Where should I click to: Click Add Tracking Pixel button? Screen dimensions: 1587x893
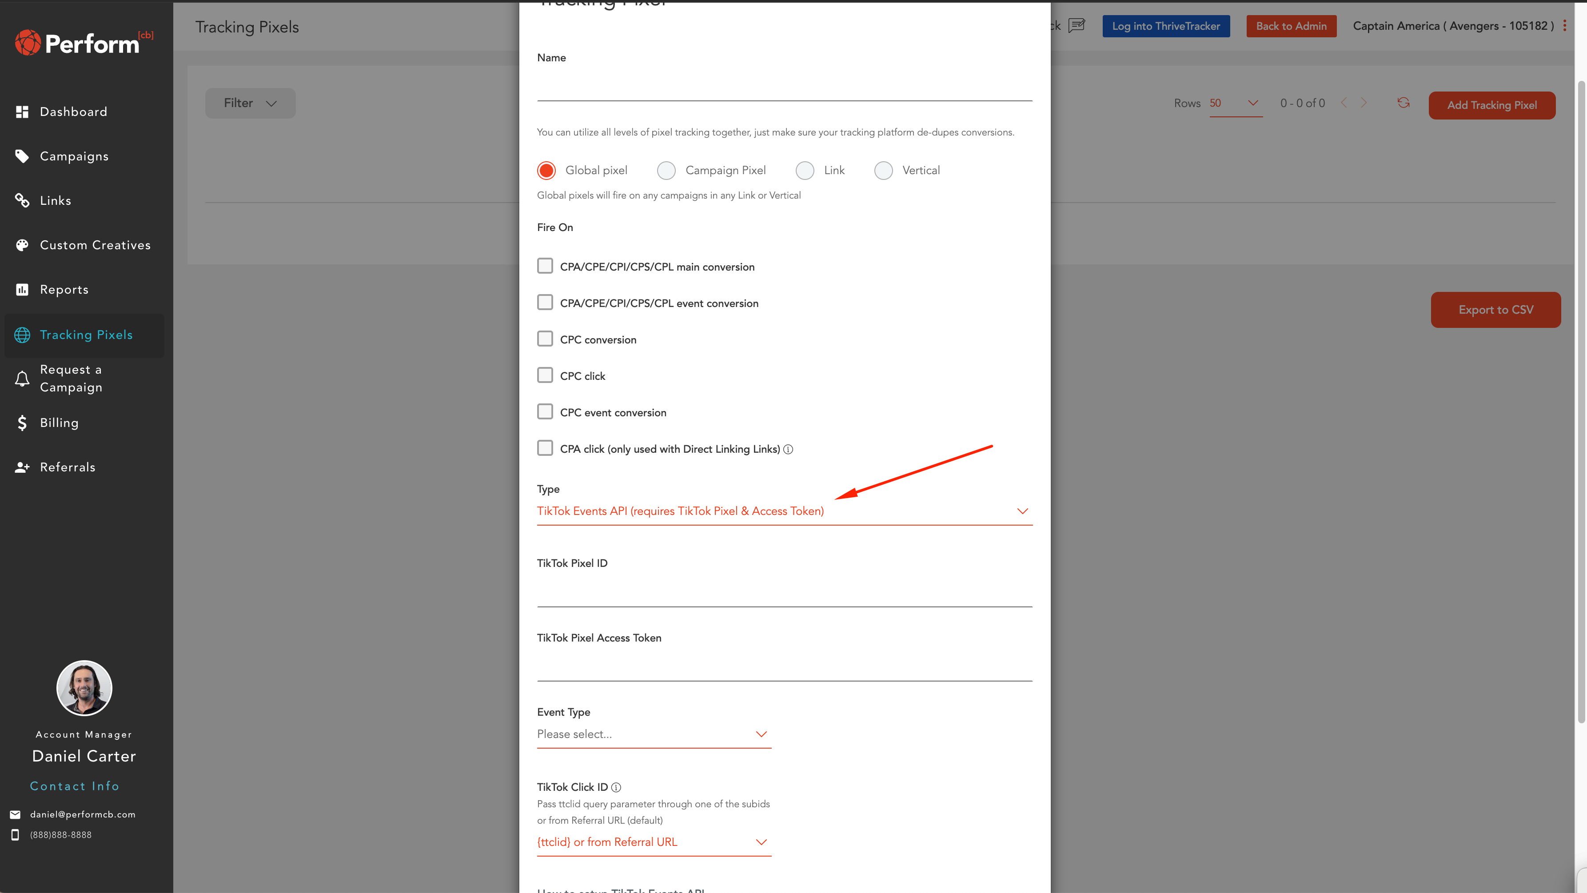tap(1491, 105)
